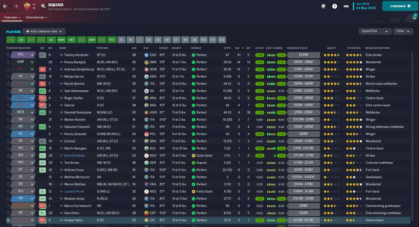Open the search magnifier icon
This screenshot has height=227, width=419.
coord(43,6)
